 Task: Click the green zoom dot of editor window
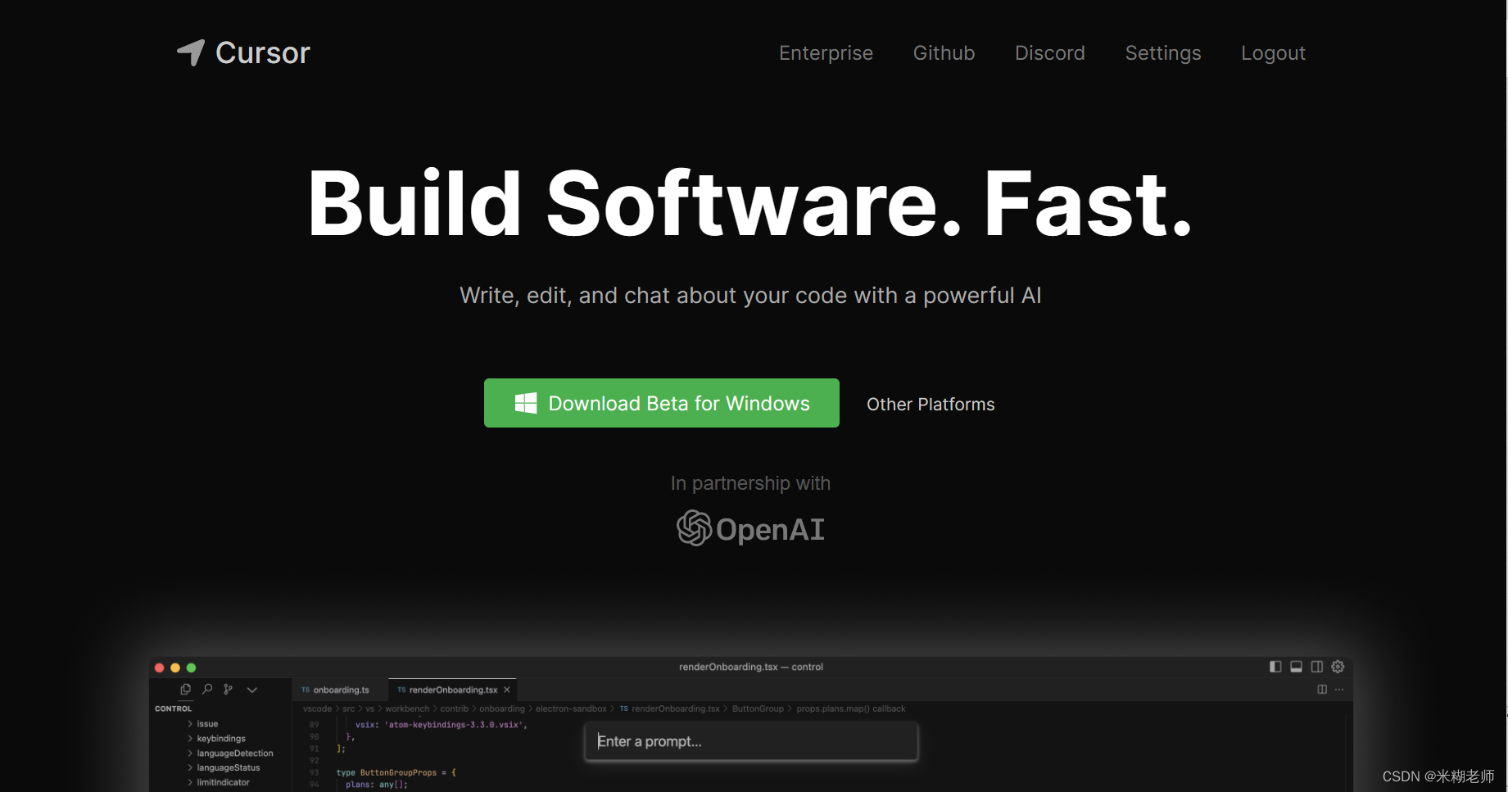point(191,668)
